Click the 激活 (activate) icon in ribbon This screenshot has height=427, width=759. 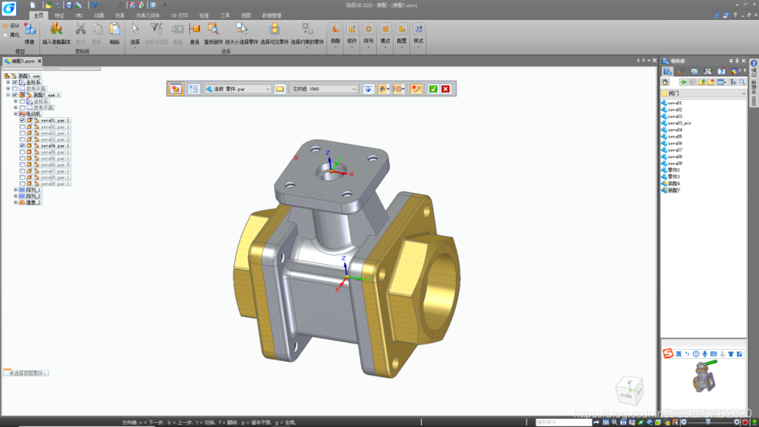coord(195,29)
